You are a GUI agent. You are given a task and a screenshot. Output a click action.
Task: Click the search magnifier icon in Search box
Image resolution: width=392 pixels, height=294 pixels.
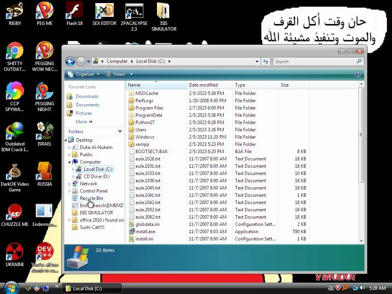(x=359, y=61)
